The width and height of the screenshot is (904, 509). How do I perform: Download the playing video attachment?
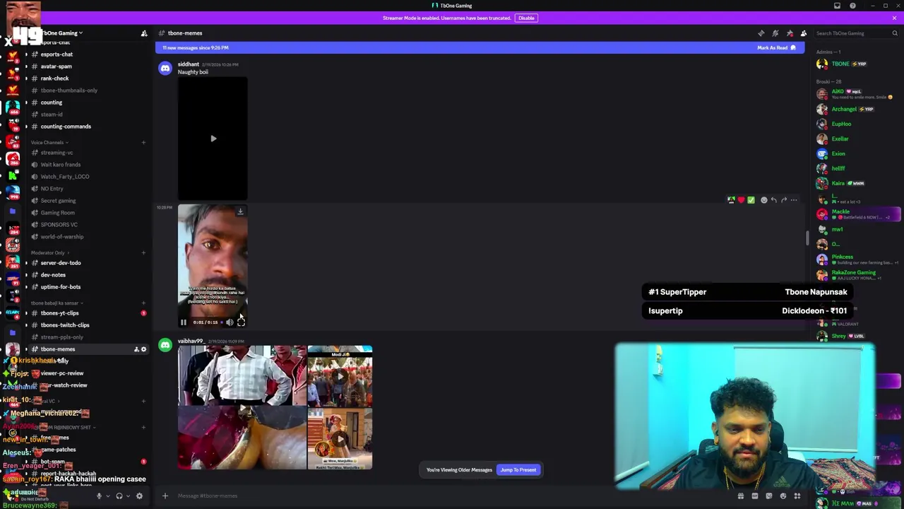[x=240, y=211]
